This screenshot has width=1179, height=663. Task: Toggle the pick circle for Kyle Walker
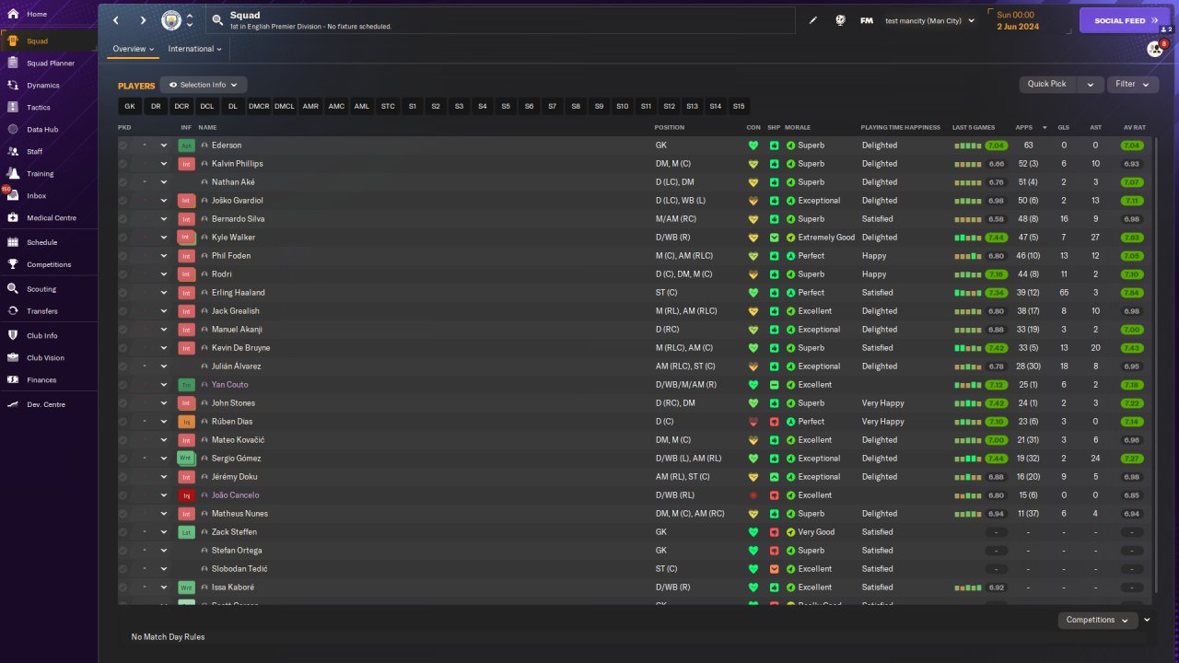[123, 238]
